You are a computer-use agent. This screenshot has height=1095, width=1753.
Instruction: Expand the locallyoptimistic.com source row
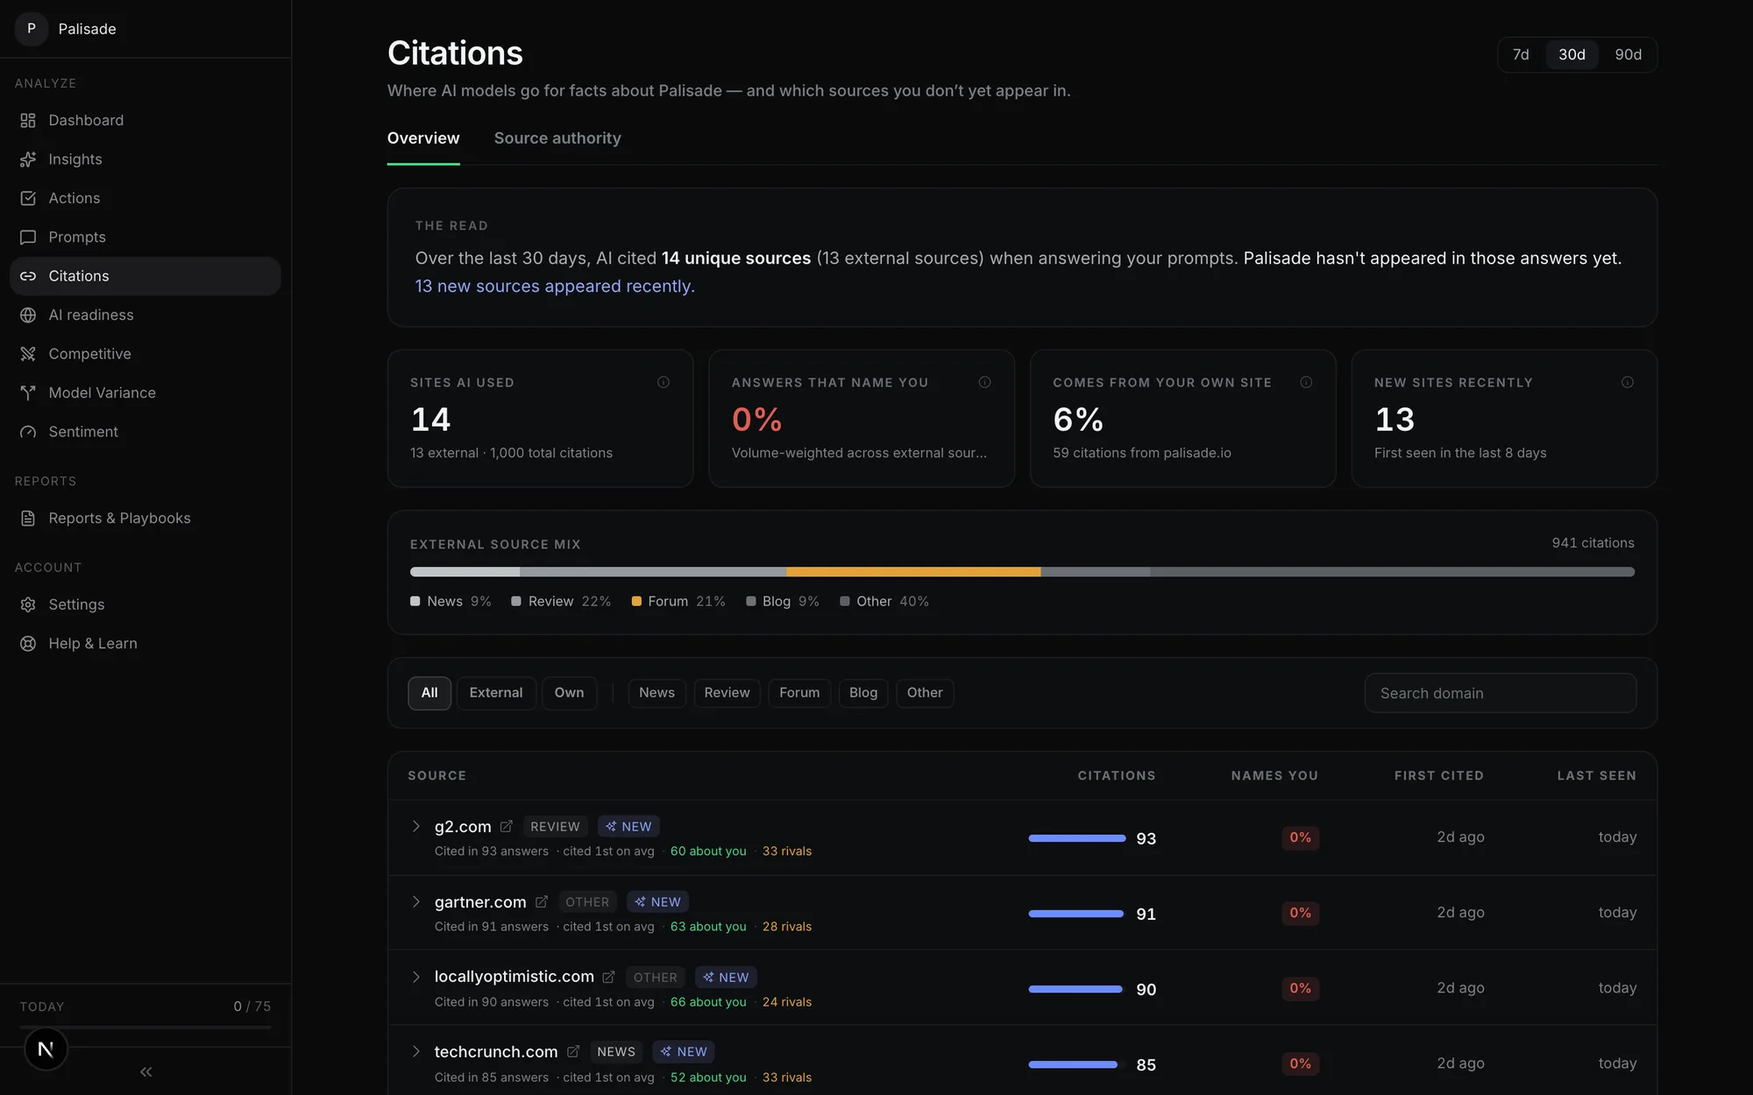pos(416,977)
